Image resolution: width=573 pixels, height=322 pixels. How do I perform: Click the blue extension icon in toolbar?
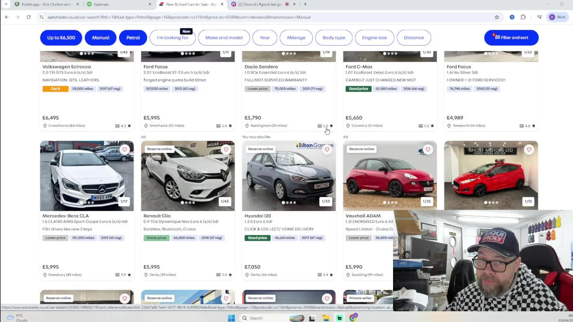pos(512,17)
